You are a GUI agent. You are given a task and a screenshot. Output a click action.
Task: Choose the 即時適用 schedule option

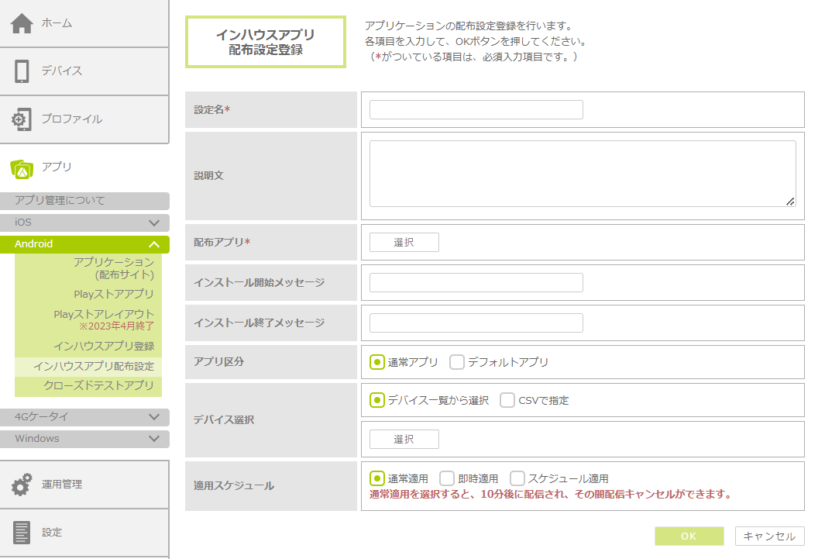pyautogui.click(x=447, y=478)
